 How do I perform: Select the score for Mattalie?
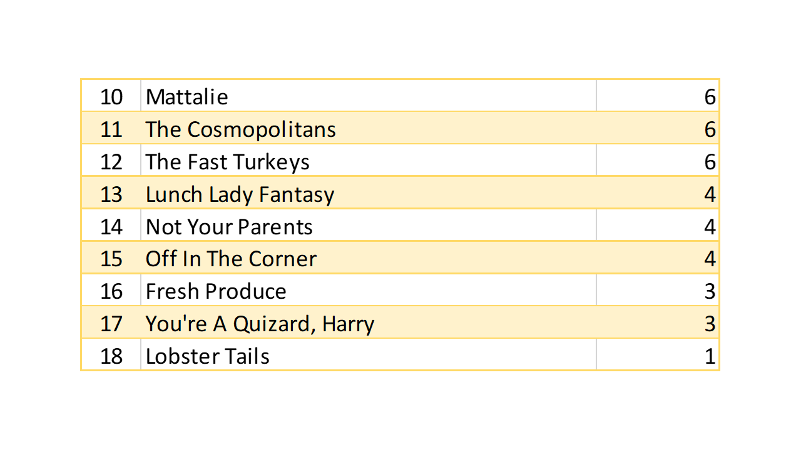point(709,97)
